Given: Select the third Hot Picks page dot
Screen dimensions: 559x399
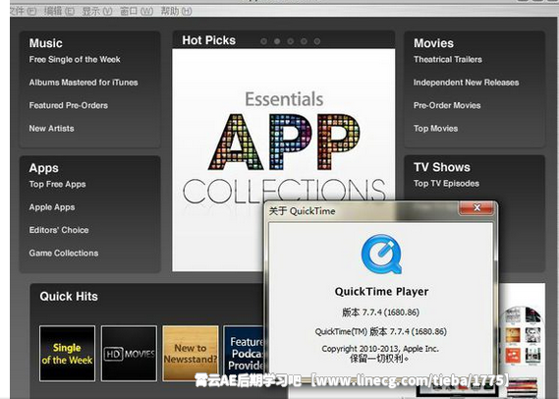Looking at the screenshot, I should [x=291, y=41].
